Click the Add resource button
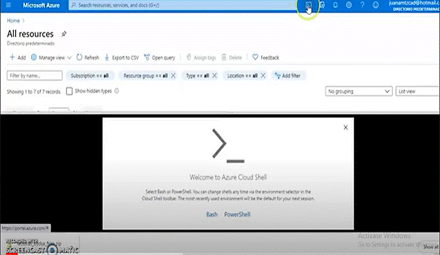The width and height of the screenshot is (440, 255). [18, 57]
